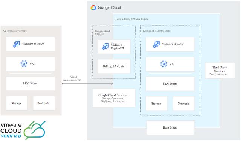Viewport: 241px width, 141px height.
Task: Select the on-premises ESXi Hosts box
Action: point(30,83)
